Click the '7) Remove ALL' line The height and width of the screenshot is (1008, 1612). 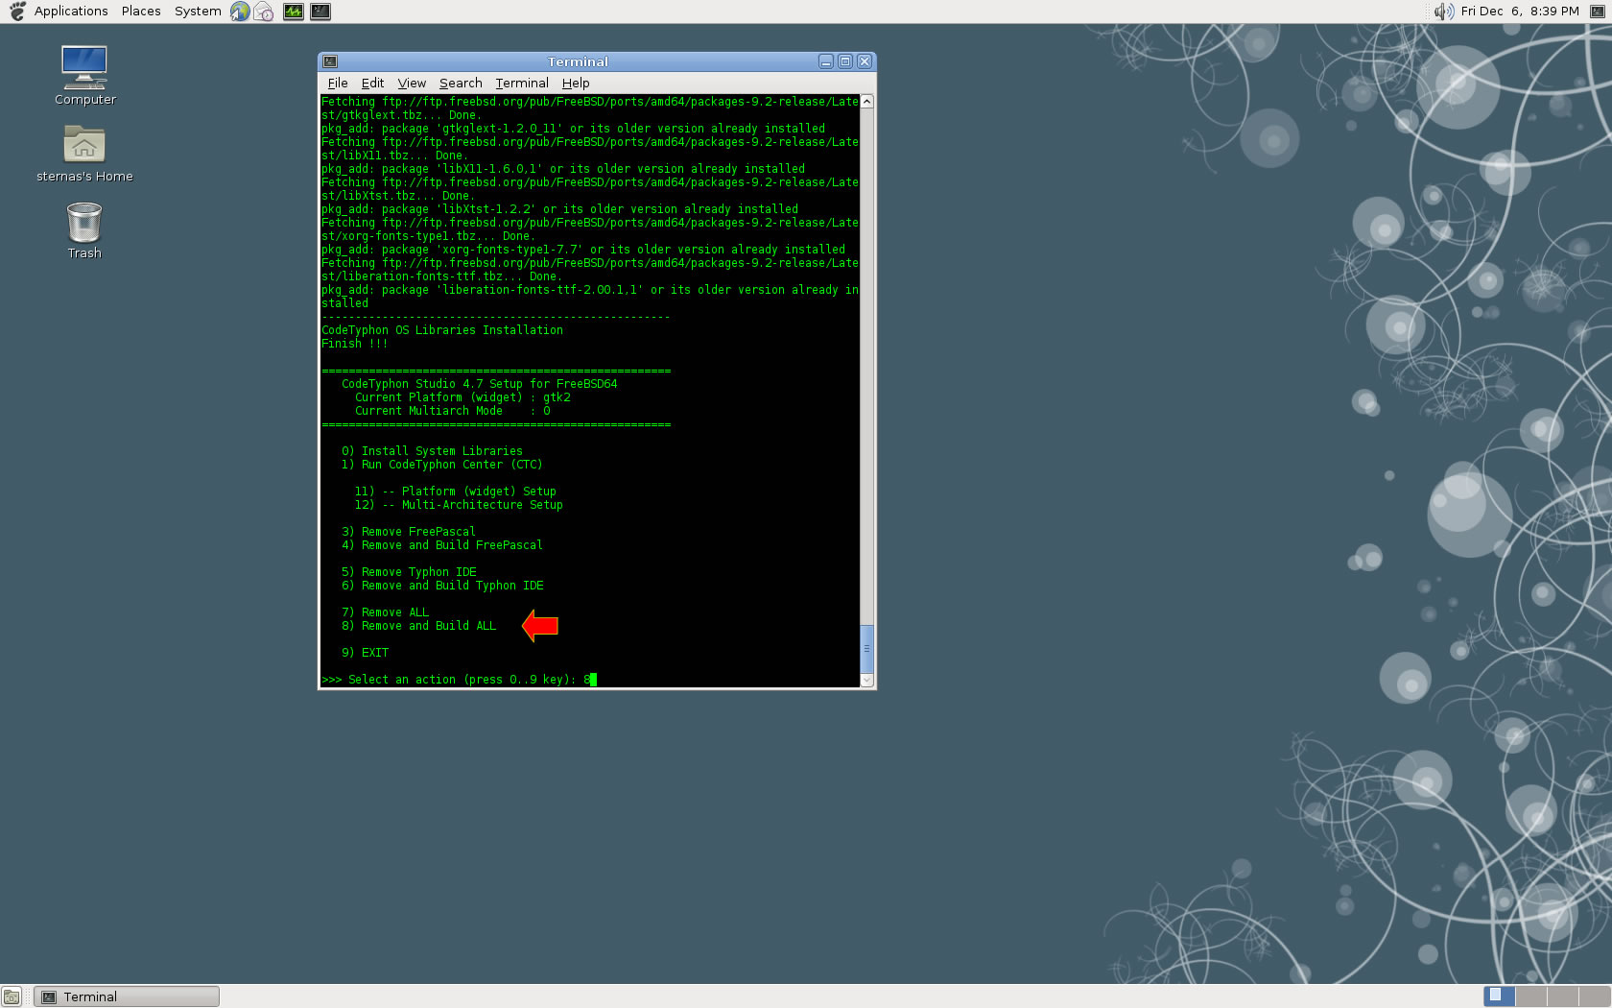[385, 612]
